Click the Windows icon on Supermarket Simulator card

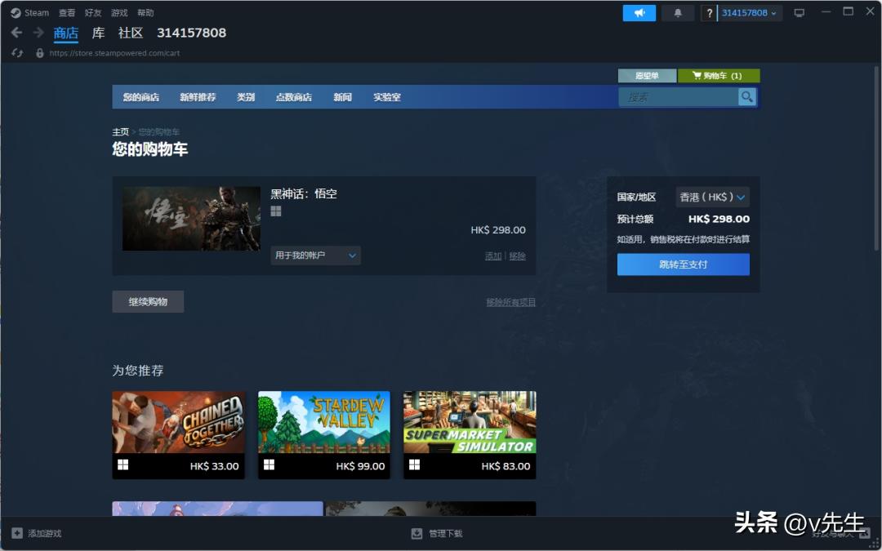coord(415,464)
